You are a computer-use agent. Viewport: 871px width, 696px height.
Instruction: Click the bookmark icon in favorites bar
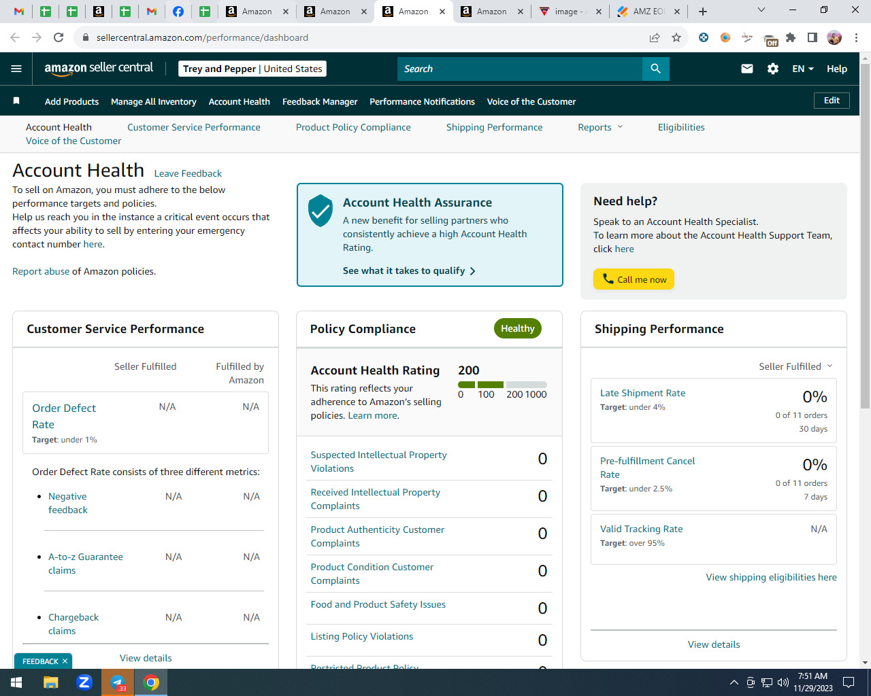point(16,101)
